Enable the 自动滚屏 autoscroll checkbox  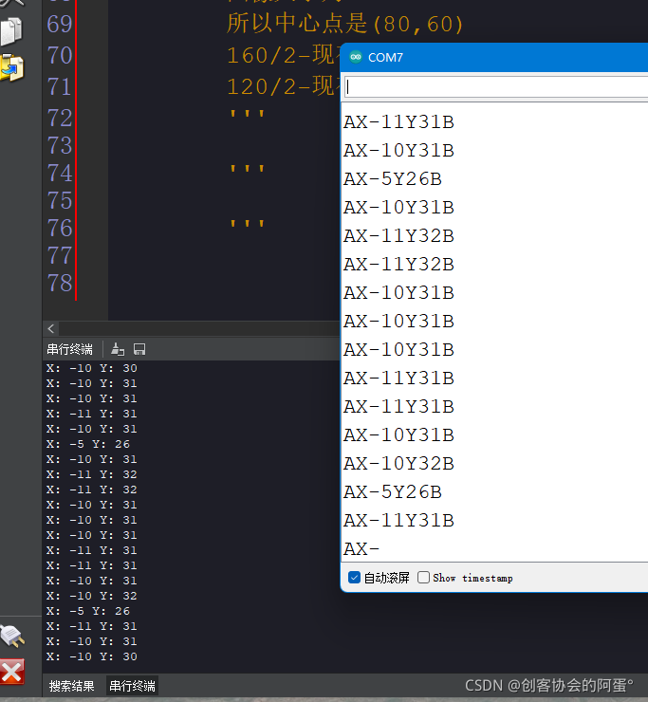[x=354, y=578]
